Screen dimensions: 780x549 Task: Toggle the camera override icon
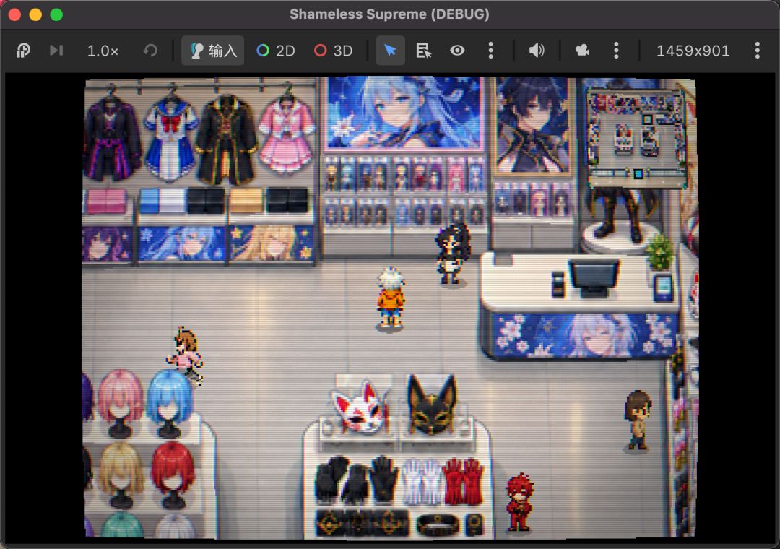(582, 51)
